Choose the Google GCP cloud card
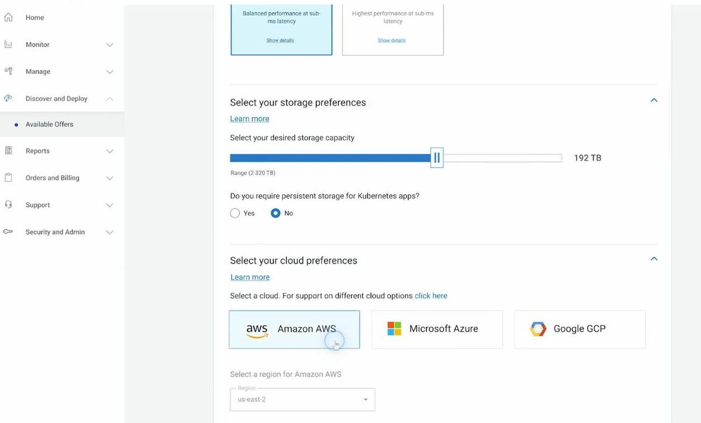 580,330
